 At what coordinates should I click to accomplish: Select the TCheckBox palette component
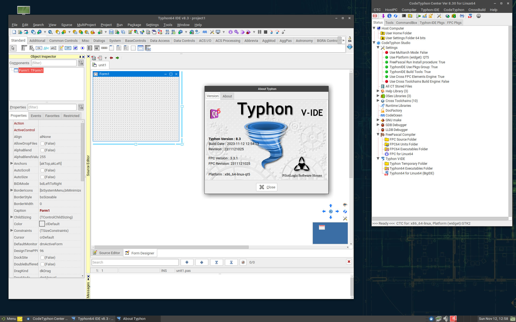point(76,48)
